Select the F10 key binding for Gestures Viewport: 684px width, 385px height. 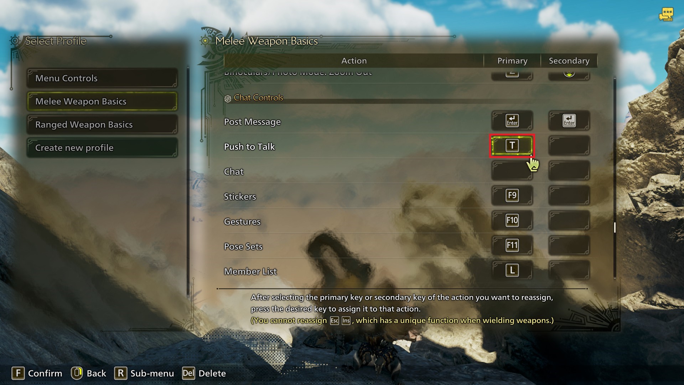512,220
